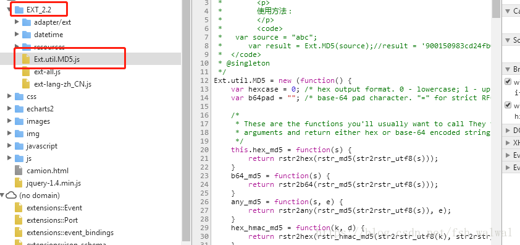Image resolution: width=520 pixels, height=245 pixels.
Task: Expand the 'DC' sidebar section
Action: pos(508,131)
